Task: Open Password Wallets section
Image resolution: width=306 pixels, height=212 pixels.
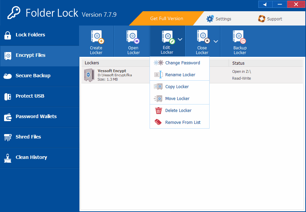Action: click(x=40, y=117)
